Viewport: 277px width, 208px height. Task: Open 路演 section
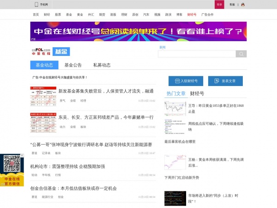tap(169, 15)
